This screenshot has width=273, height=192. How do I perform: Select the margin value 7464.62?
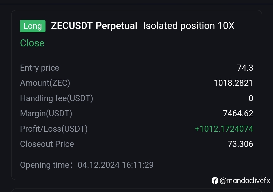(x=238, y=114)
